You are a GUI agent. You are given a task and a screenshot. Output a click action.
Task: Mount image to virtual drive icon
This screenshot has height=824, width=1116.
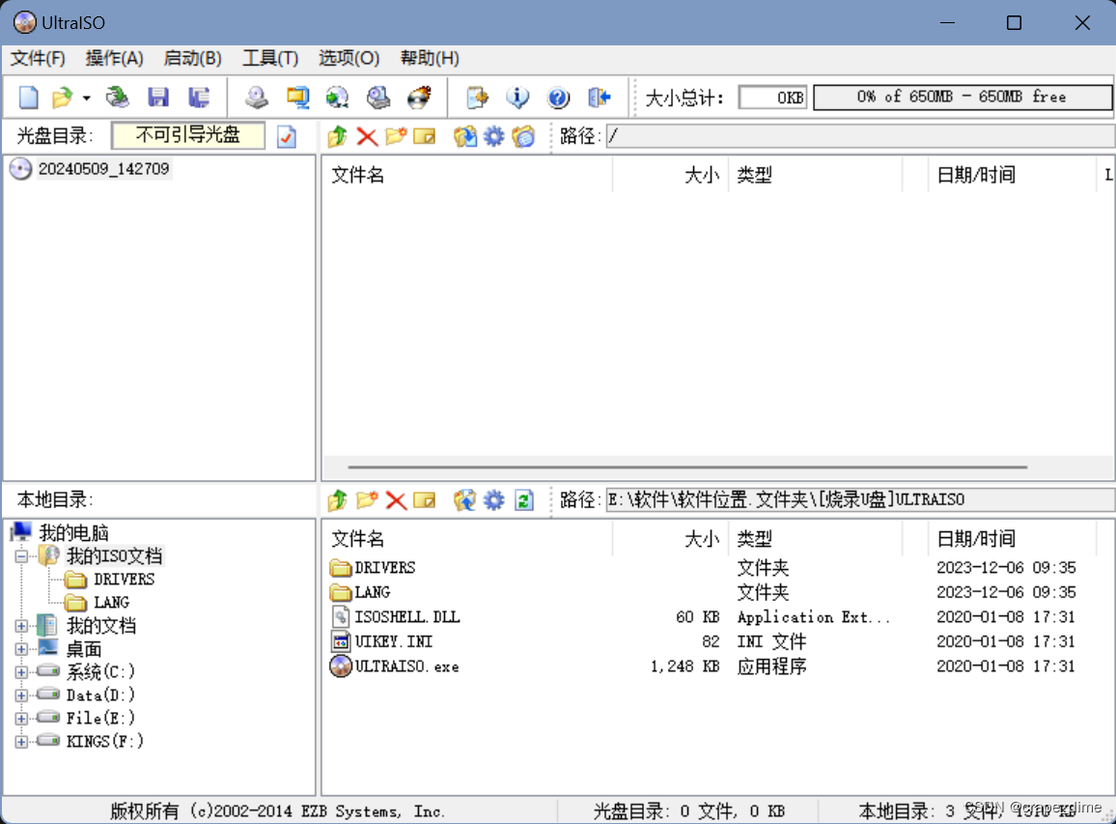(377, 97)
